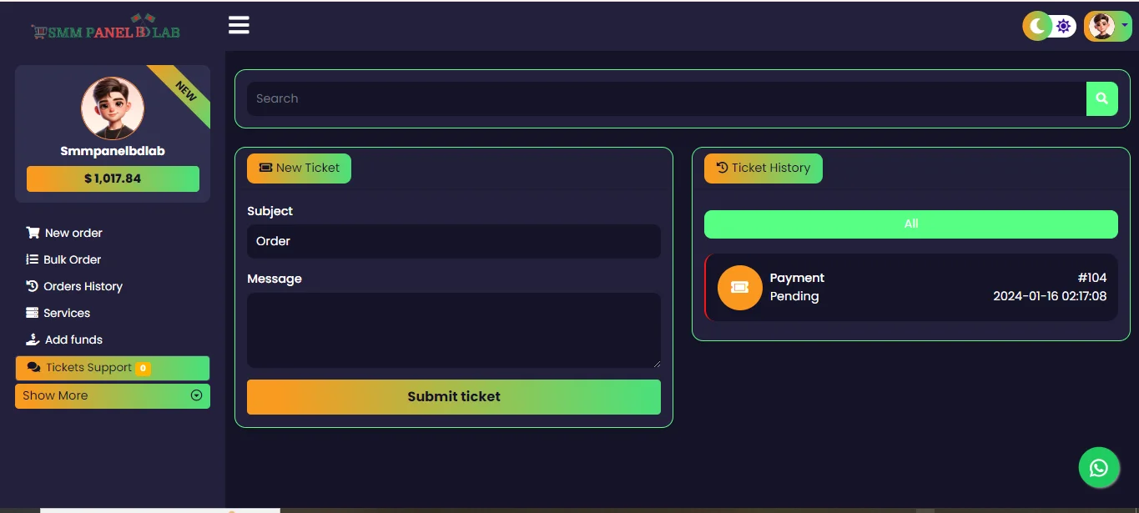This screenshot has width=1139, height=513.
Task: Open the WhatsApp chat bubble
Action: tap(1098, 468)
